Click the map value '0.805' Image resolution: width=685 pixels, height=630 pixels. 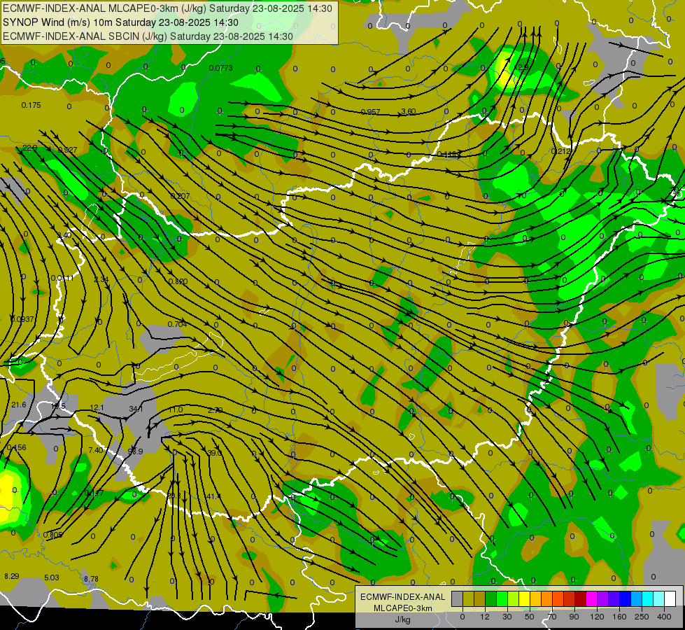[53, 535]
